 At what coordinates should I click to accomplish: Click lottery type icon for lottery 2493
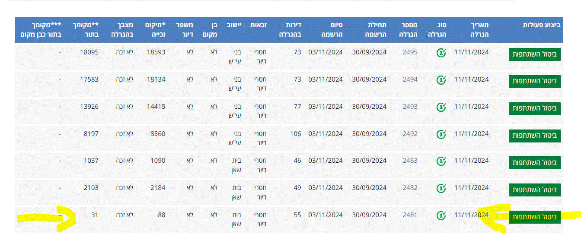pyautogui.click(x=441, y=107)
